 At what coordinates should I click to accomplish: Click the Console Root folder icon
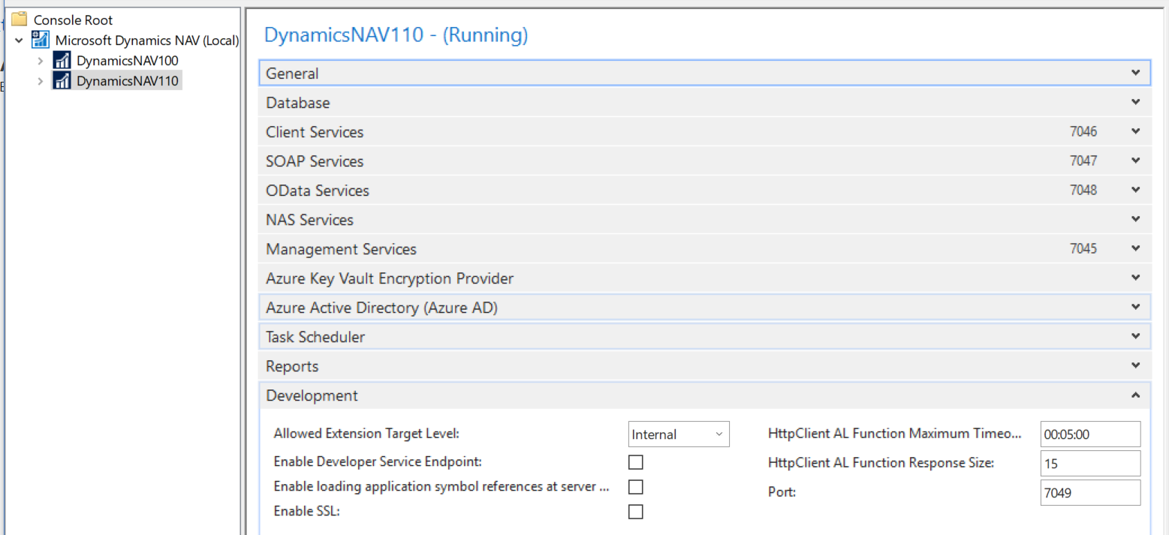[x=20, y=20]
